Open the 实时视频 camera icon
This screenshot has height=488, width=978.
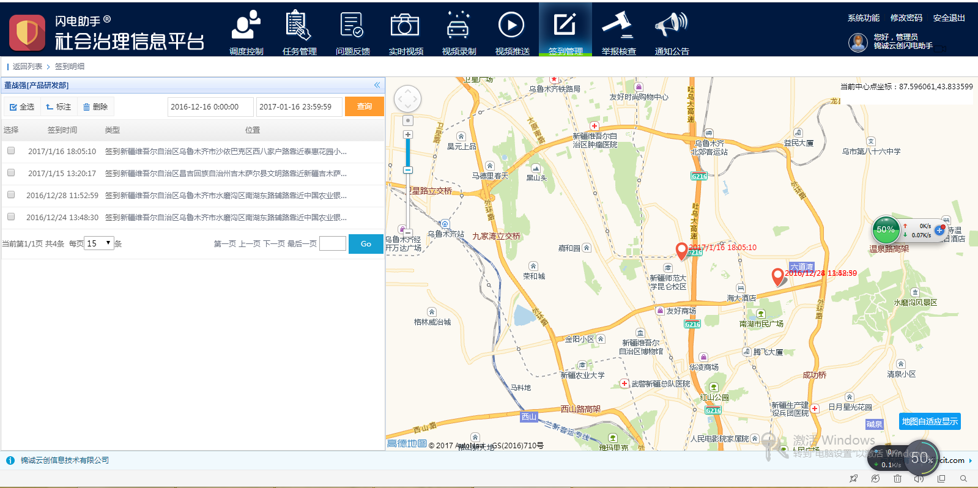(406, 27)
